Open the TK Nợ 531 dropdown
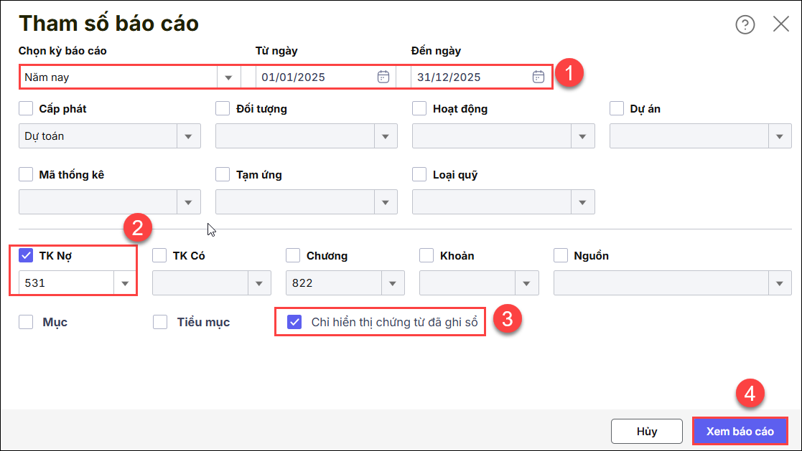The width and height of the screenshot is (802, 451). [x=125, y=283]
